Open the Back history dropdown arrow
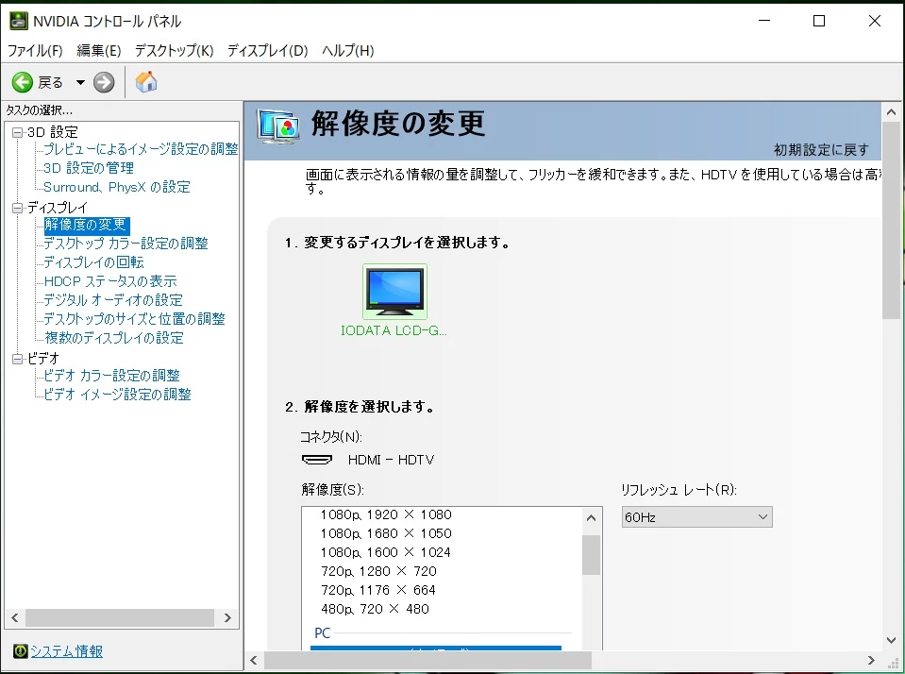 (x=80, y=82)
